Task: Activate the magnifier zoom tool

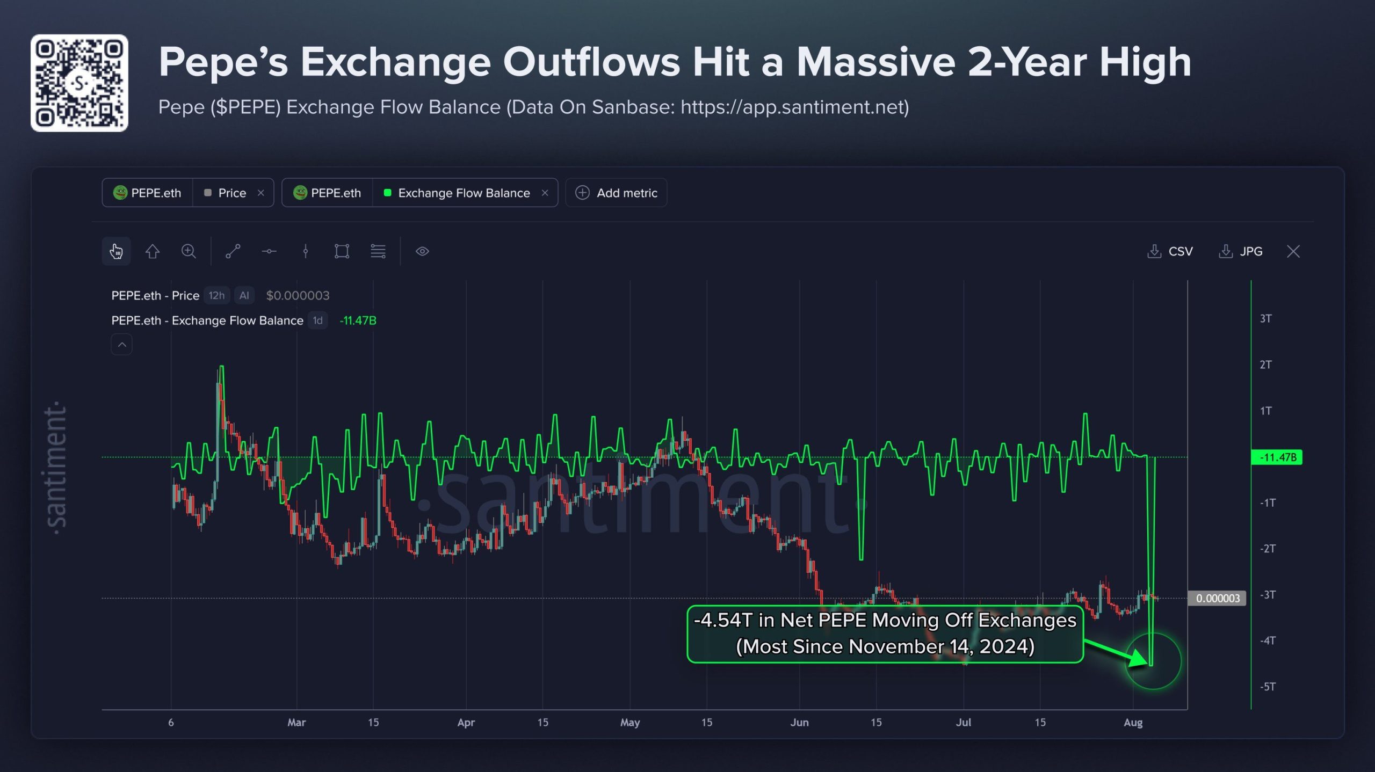Action: pyautogui.click(x=189, y=251)
